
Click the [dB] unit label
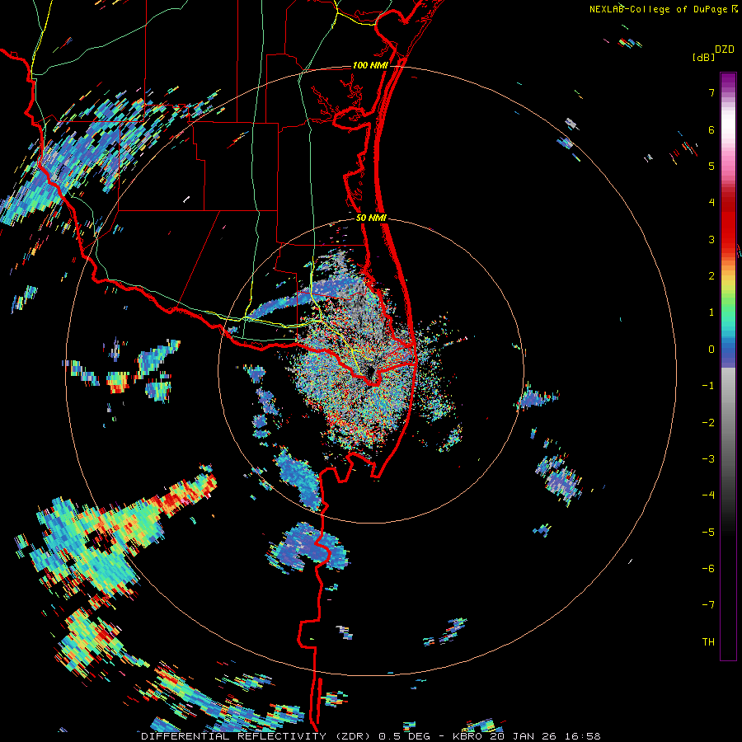click(x=704, y=57)
